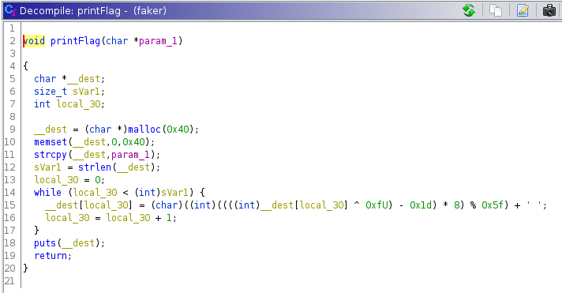Screen dimensions: 562x293
Task: Click the while keyword on line 14
Action: [x=47, y=192]
